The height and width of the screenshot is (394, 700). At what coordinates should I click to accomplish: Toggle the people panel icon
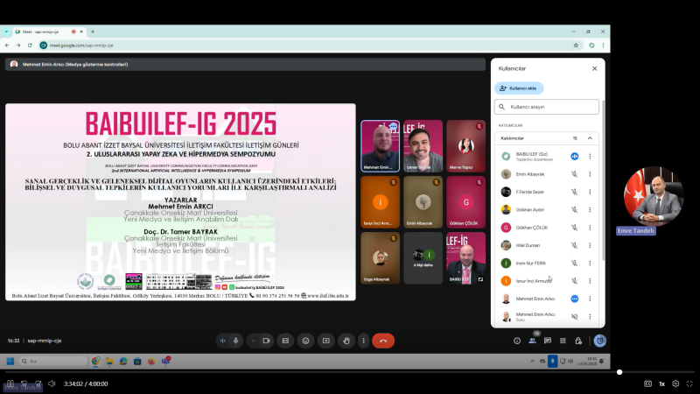tap(533, 341)
